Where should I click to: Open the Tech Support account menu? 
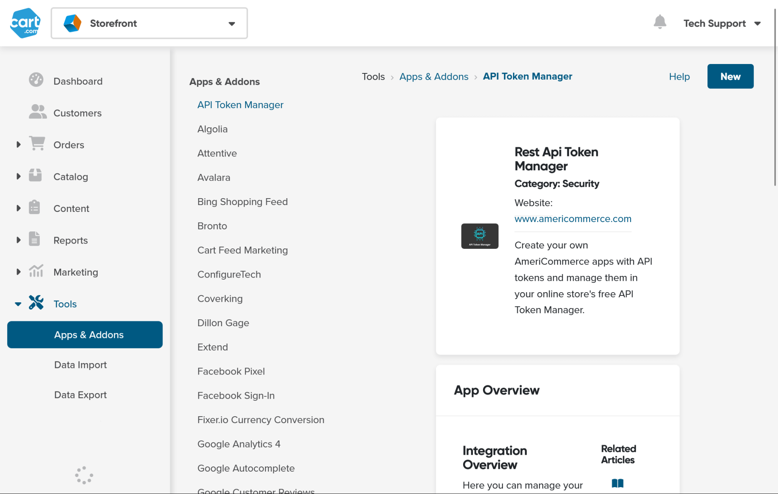tap(722, 24)
